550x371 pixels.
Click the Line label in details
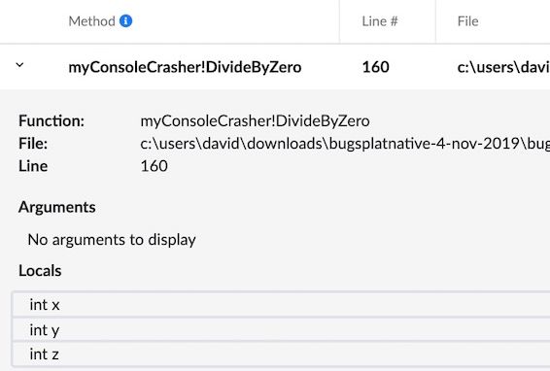33,166
